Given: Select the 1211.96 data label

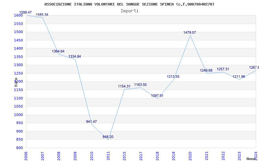Looking at the screenshot, I should click(239, 77).
